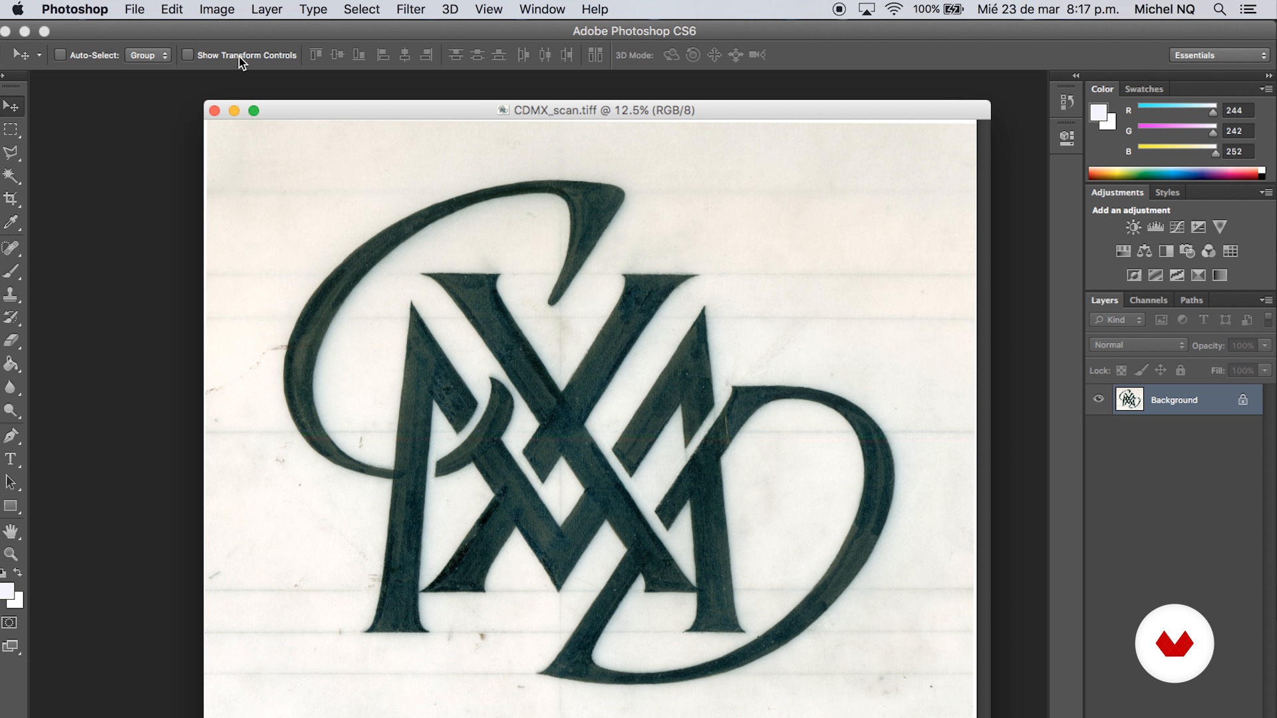The width and height of the screenshot is (1277, 718).
Task: Select the Blur tool
Action: click(11, 388)
